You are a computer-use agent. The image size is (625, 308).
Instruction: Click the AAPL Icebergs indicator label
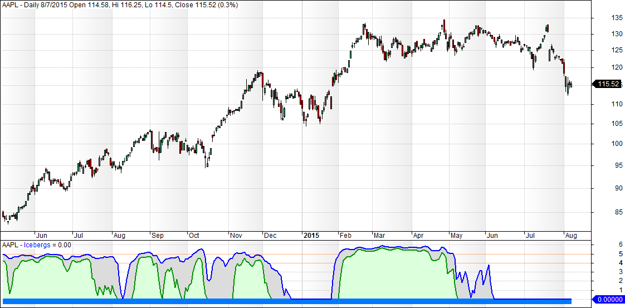click(37, 245)
